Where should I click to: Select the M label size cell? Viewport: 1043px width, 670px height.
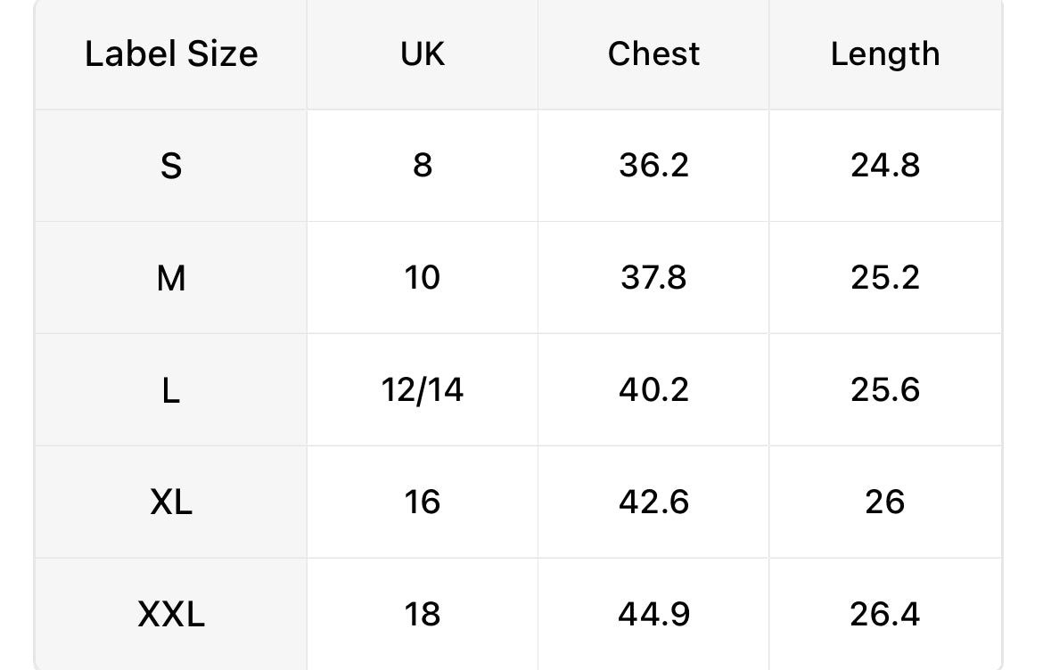coord(171,278)
